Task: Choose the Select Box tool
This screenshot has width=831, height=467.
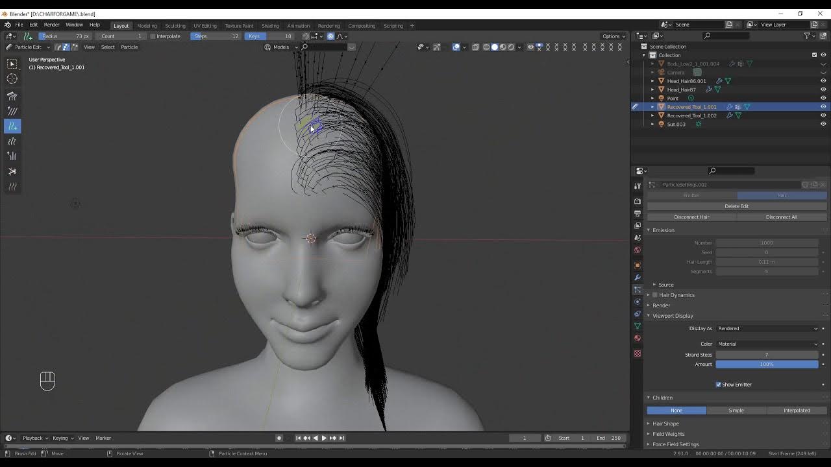Action: pyautogui.click(x=12, y=64)
